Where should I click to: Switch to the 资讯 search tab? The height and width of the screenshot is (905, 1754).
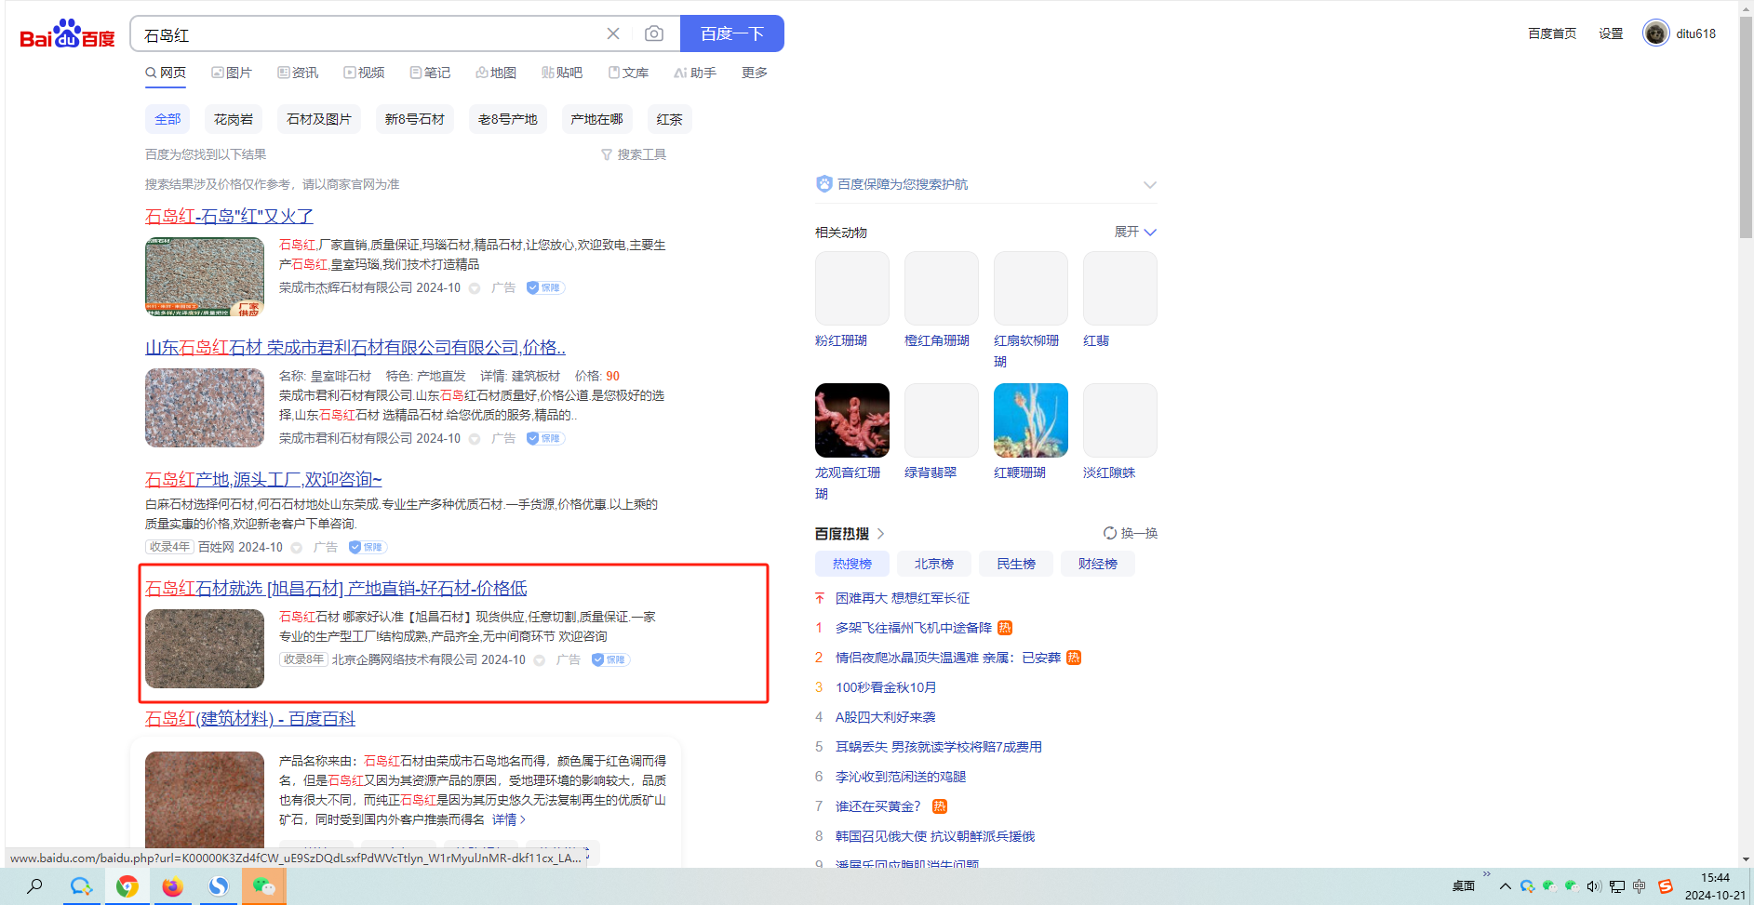point(298,73)
